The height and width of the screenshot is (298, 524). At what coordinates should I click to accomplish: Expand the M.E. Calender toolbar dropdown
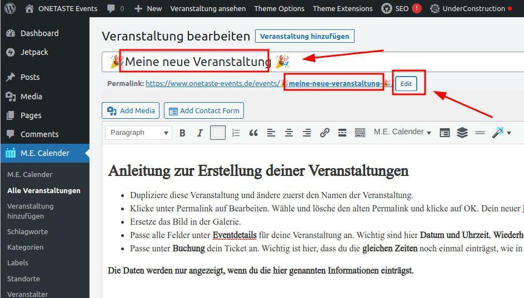pos(402,132)
